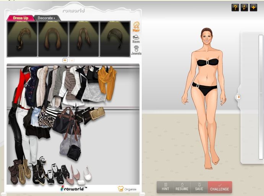The image size is (264, 196).
Task: Choose the fourth short dark hairstyle thumbnail
Action: [x=115, y=39]
